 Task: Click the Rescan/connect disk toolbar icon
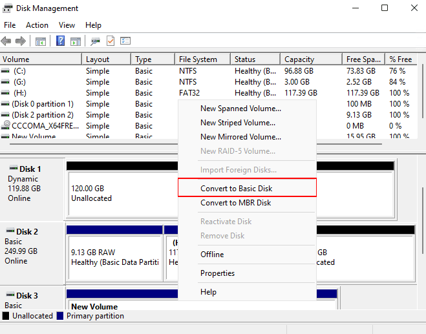point(96,41)
